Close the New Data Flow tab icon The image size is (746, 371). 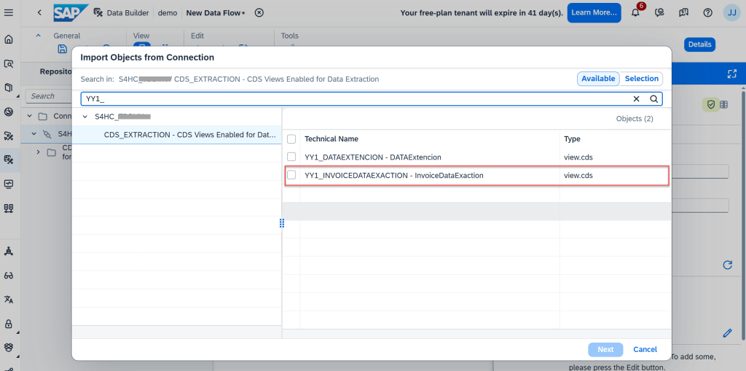pyautogui.click(x=259, y=12)
